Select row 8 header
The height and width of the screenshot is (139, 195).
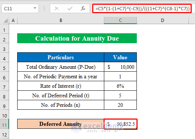4,95
